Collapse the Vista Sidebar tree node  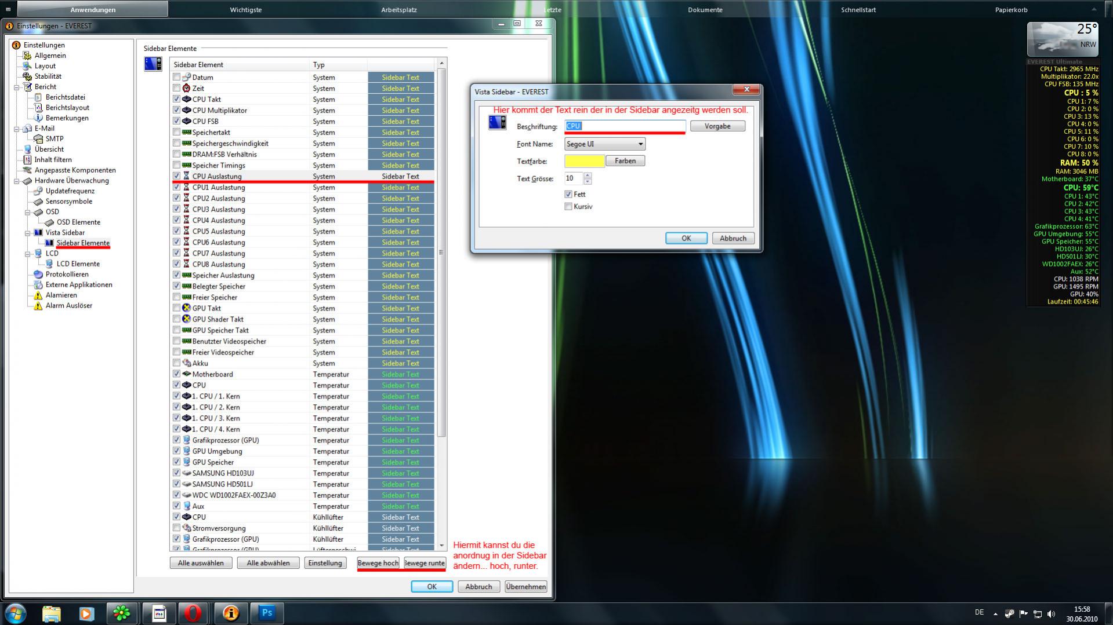tap(28, 233)
